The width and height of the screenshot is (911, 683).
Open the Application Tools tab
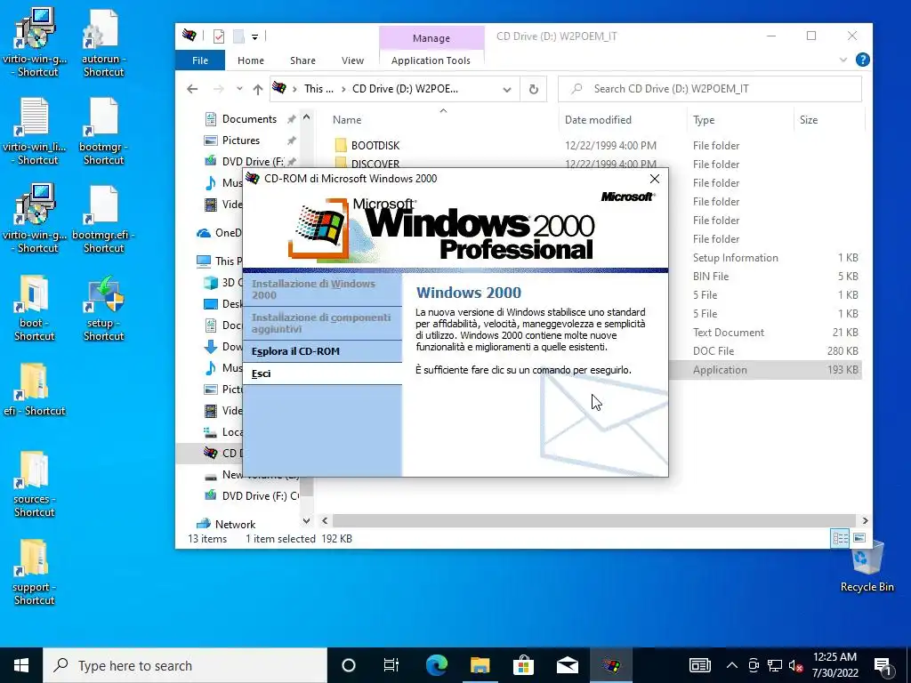click(x=431, y=60)
